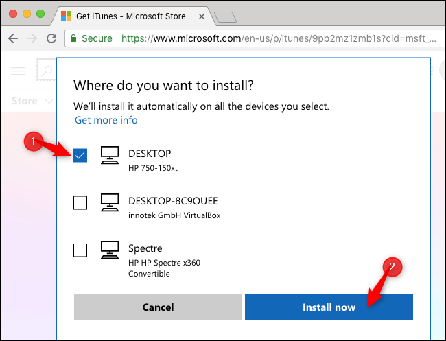Click the HP 750-150xt model text
Viewport: 446px width, 341px height.
click(153, 168)
